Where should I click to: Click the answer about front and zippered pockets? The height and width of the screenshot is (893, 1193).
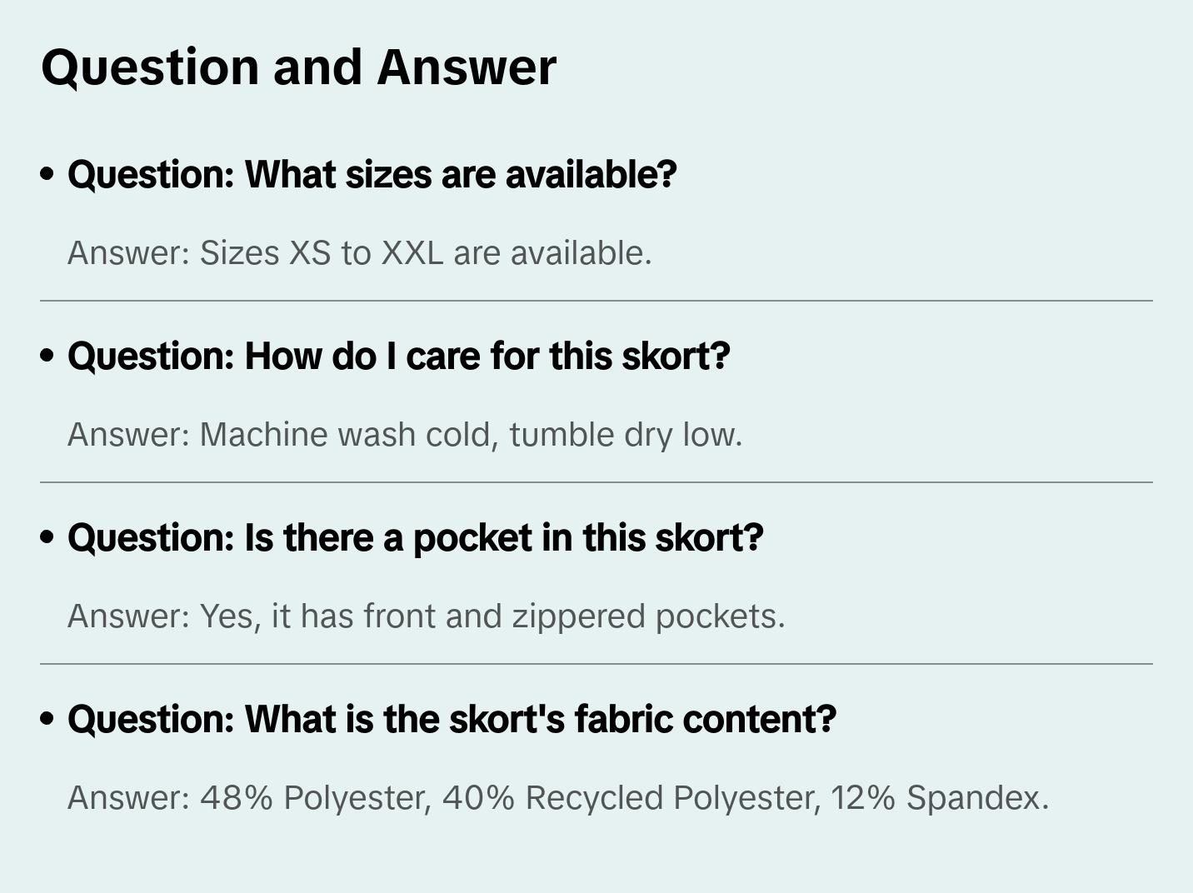[426, 616]
